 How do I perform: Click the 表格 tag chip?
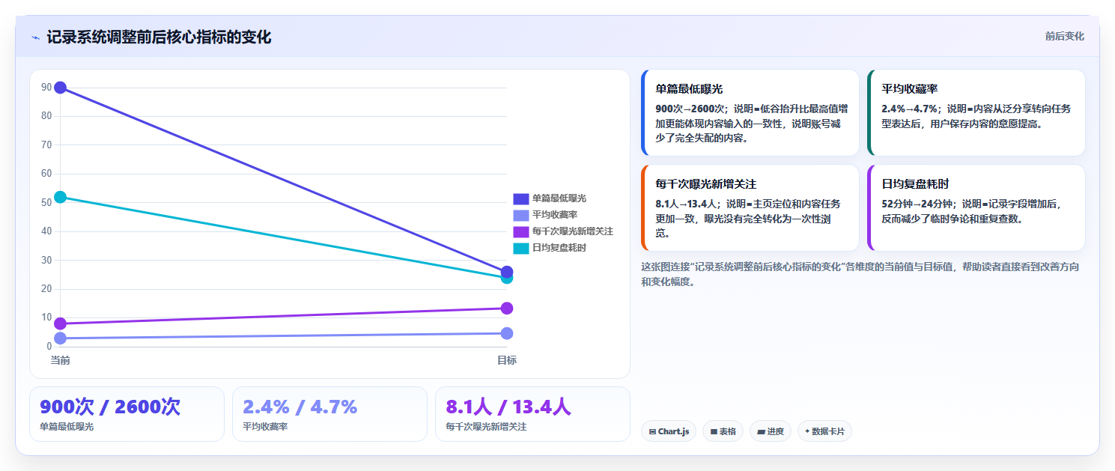click(x=723, y=431)
